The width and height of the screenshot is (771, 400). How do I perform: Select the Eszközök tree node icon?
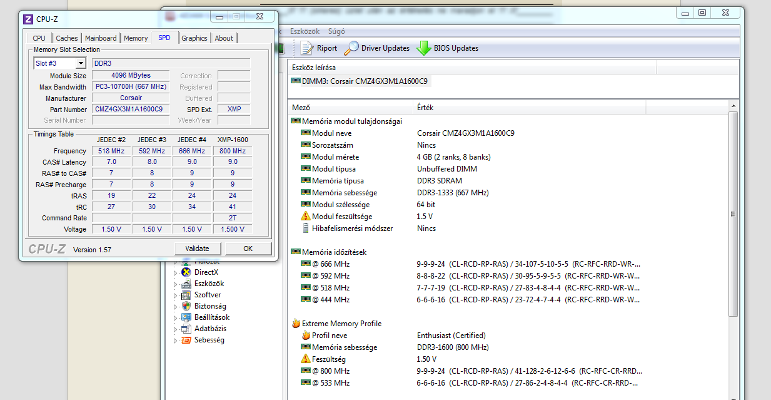pos(186,284)
